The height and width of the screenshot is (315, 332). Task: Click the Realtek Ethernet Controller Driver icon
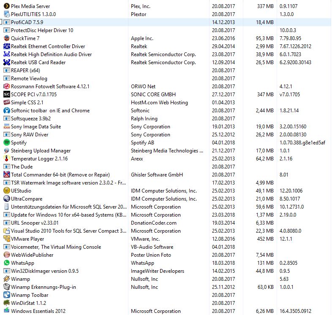point(7,46)
